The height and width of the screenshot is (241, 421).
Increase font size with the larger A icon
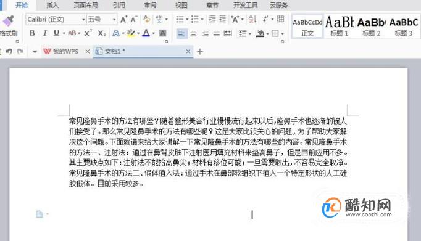click(123, 19)
